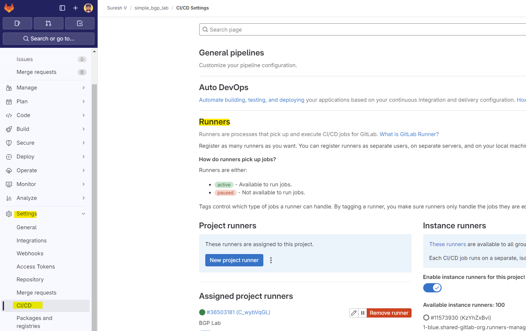Open Repository settings in sidebar
The width and height of the screenshot is (526, 331).
[x=30, y=280]
